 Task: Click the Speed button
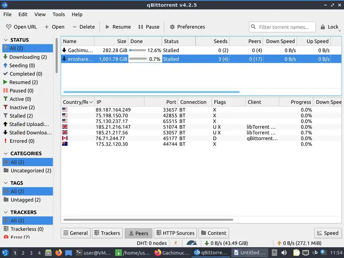pos(328,233)
